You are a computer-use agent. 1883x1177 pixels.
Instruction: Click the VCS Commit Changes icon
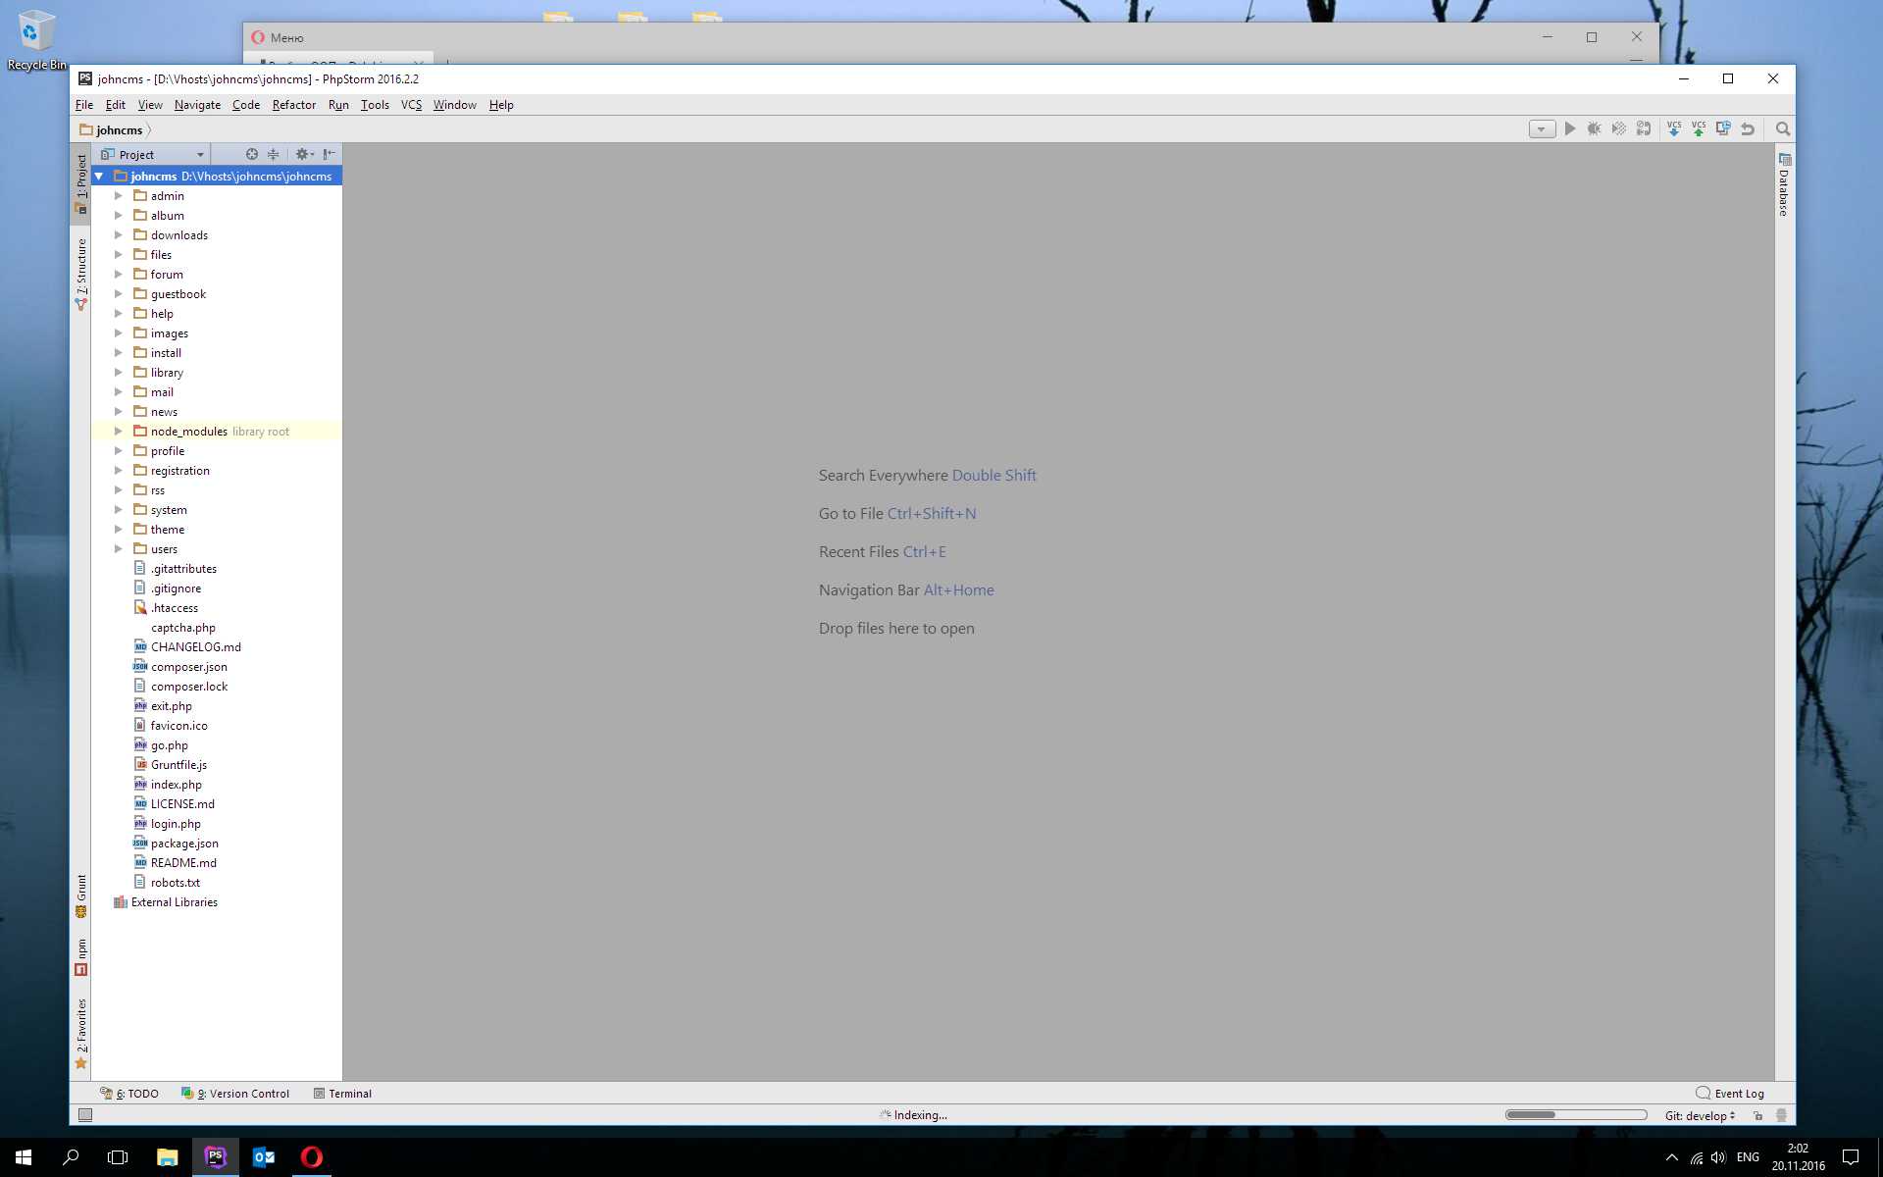pyautogui.click(x=1698, y=128)
